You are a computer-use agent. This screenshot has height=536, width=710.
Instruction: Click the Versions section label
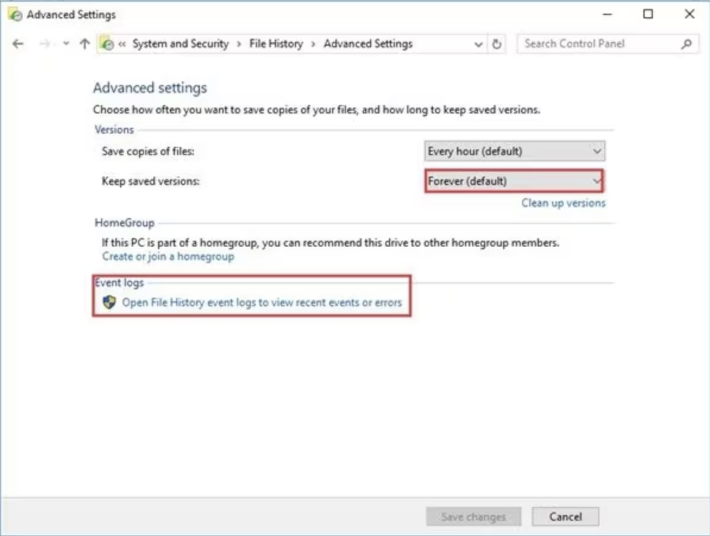click(114, 130)
